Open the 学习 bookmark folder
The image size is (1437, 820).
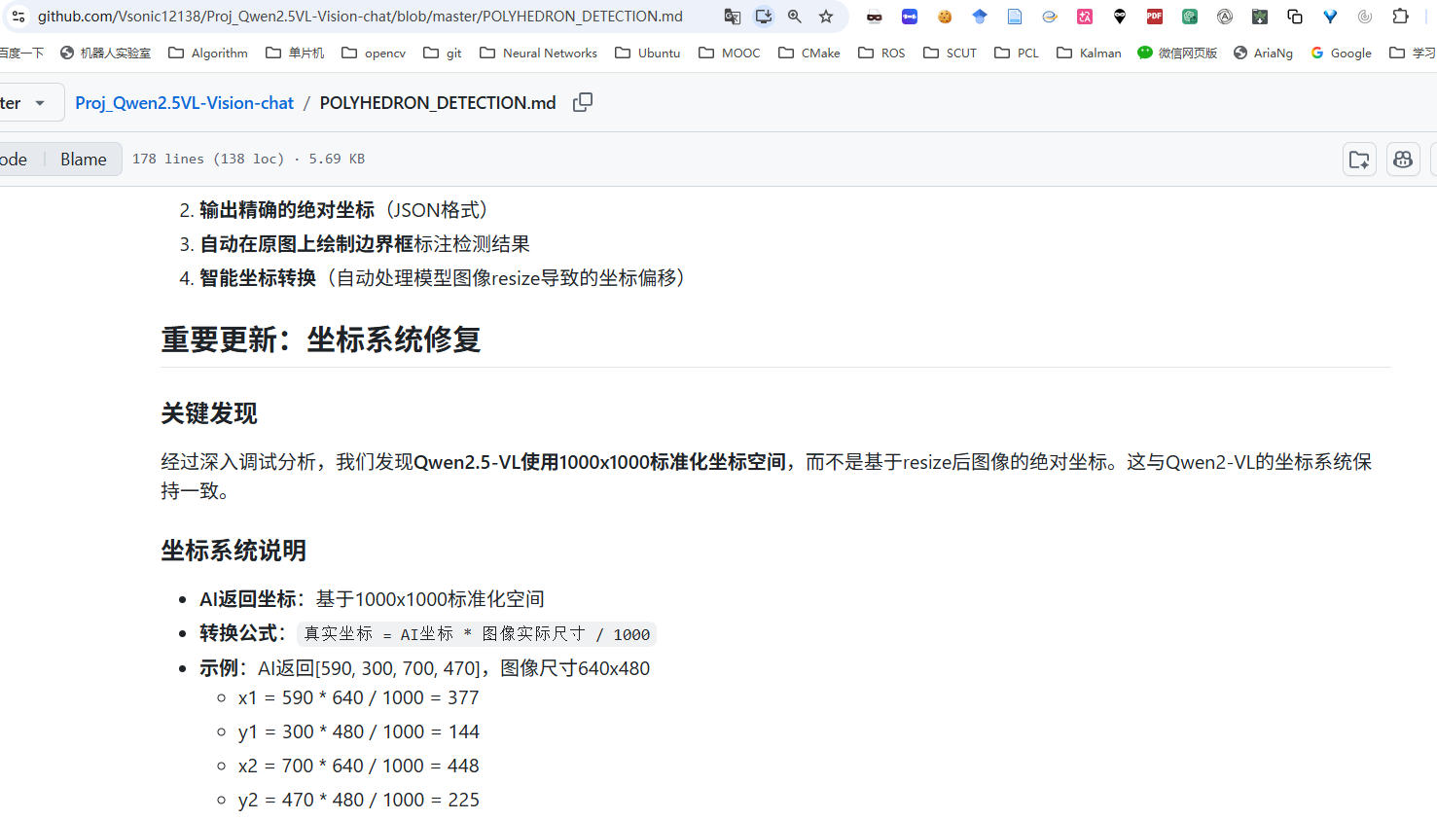(x=1412, y=53)
